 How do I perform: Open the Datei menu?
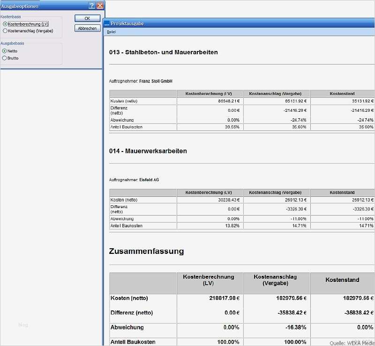point(111,31)
